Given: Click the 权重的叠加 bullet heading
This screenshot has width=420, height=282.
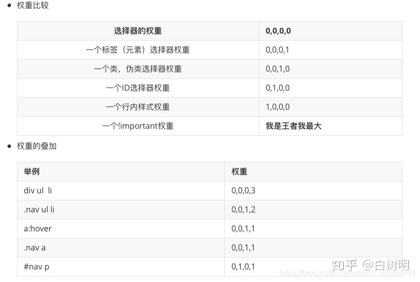Looking at the screenshot, I should coord(37,146).
